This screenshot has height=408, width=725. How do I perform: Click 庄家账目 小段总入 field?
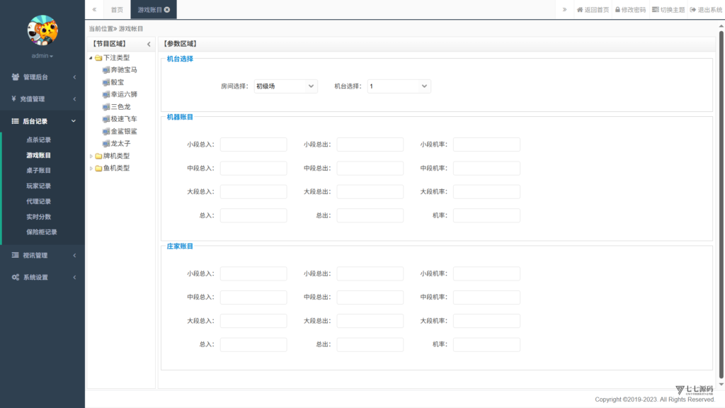pyautogui.click(x=253, y=273)
